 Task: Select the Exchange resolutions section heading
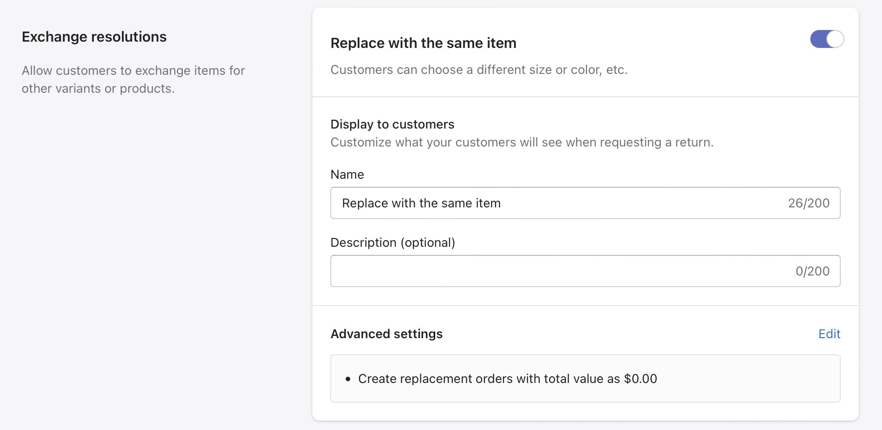click(94, 37)
